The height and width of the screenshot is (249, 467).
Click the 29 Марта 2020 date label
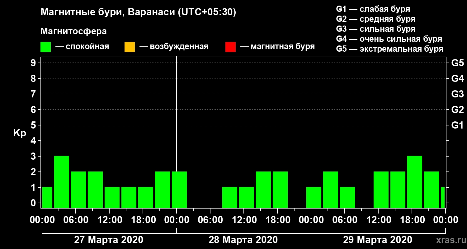click(378, 240)
